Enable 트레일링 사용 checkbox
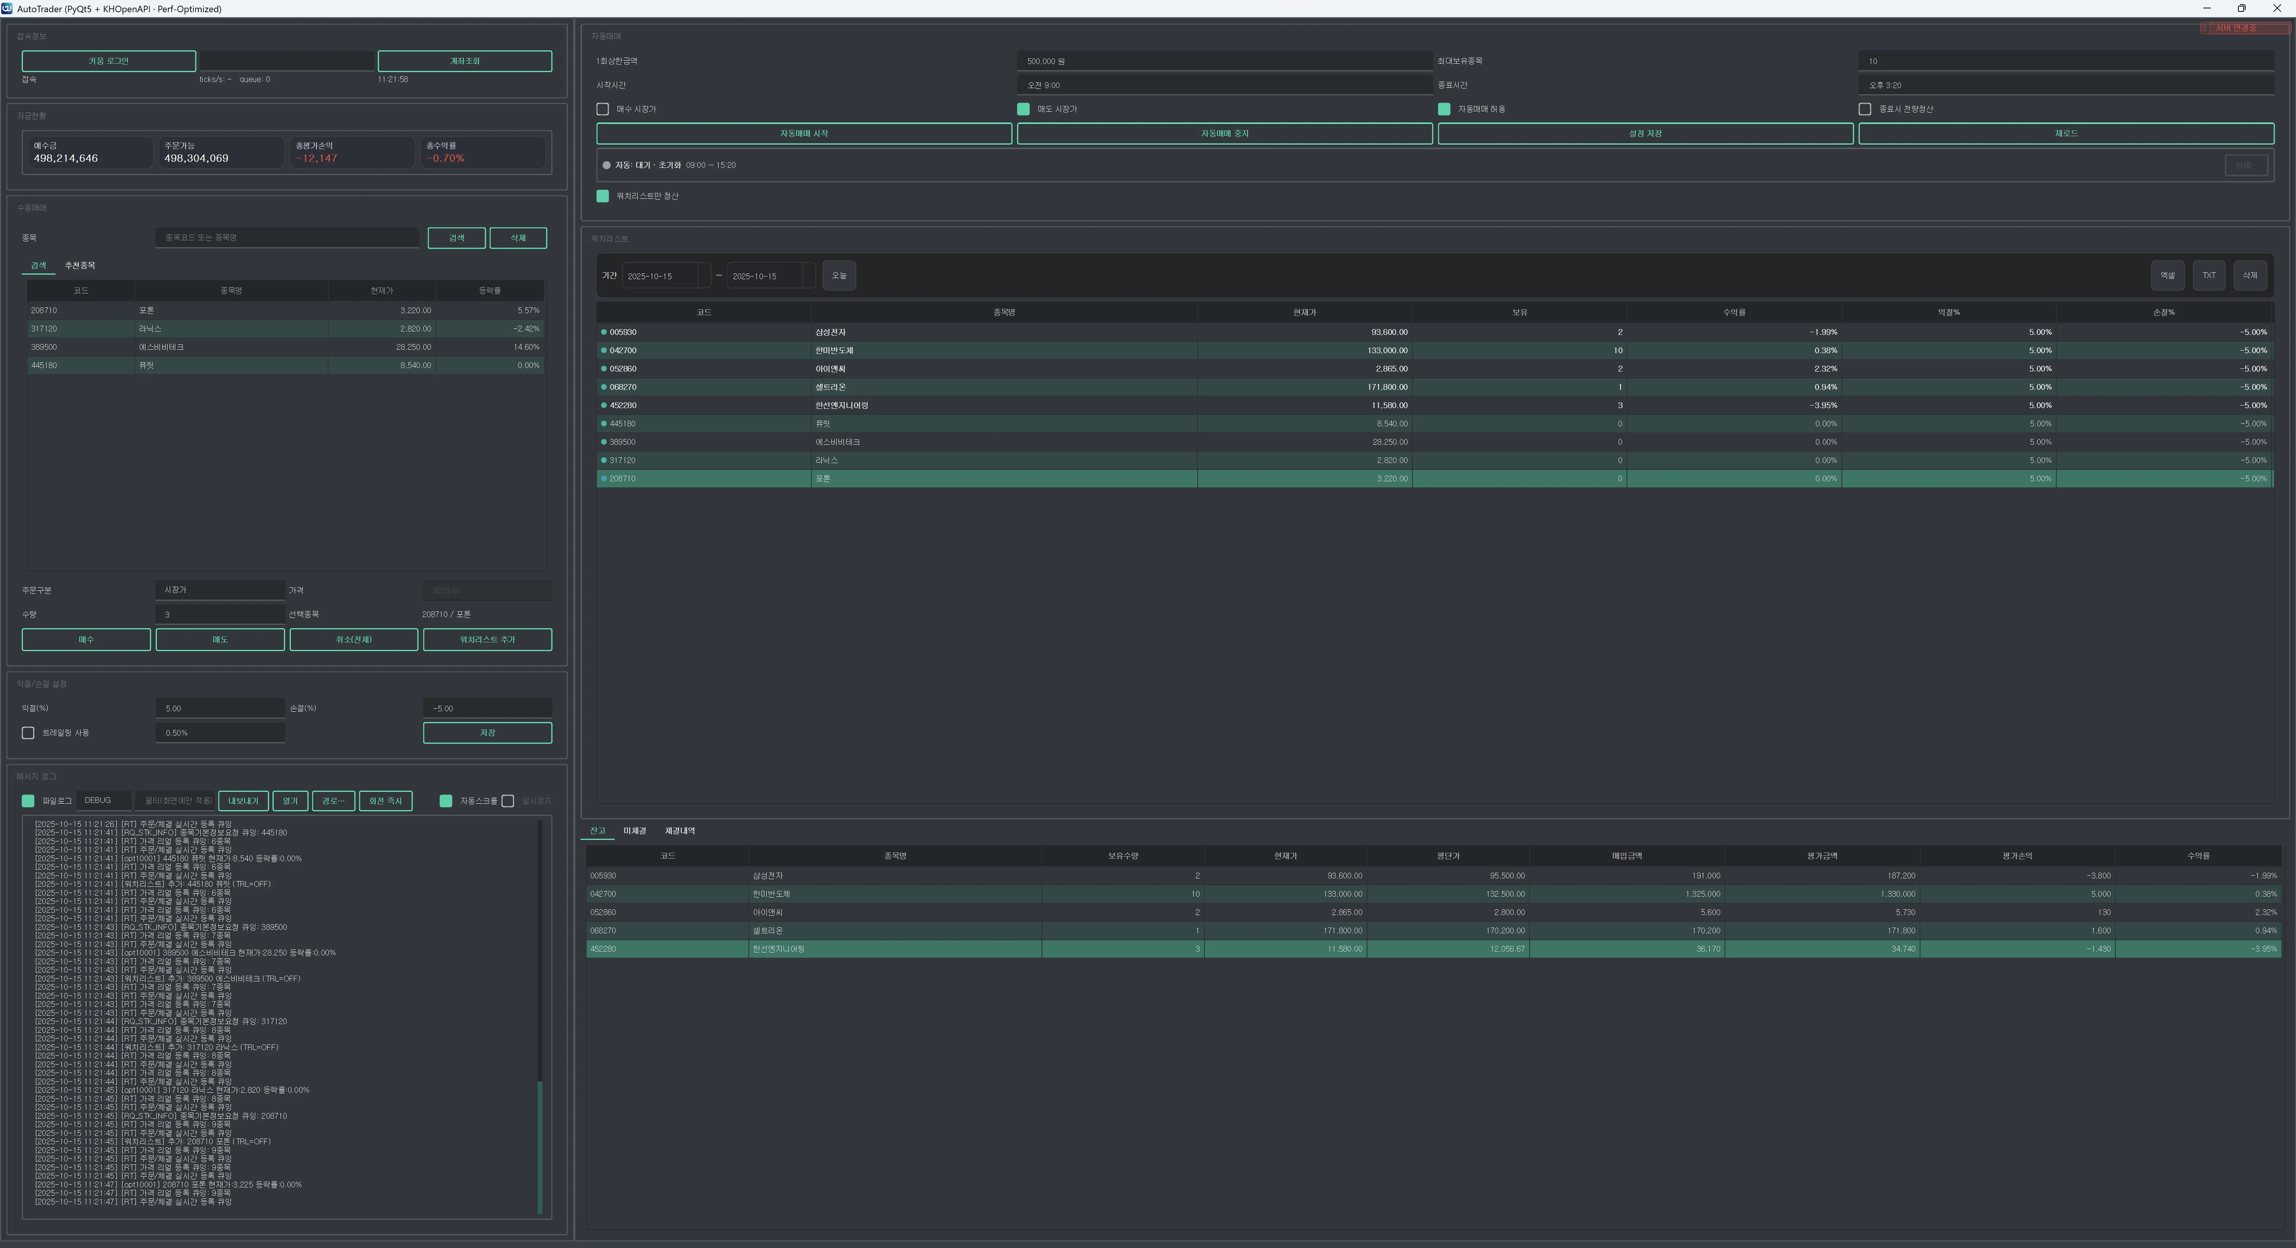The height and width of the screenshot is (1248, 2296). (x=27, y=732)
